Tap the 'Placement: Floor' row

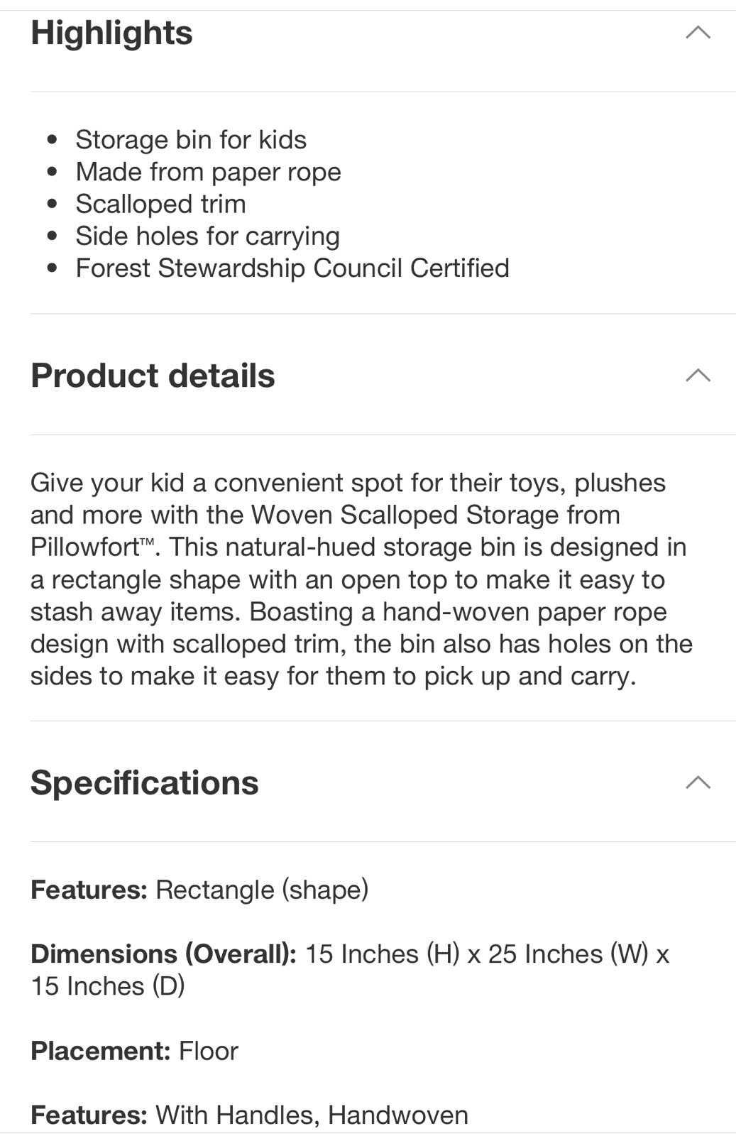pyautogui.click(x=134, y=1051)
